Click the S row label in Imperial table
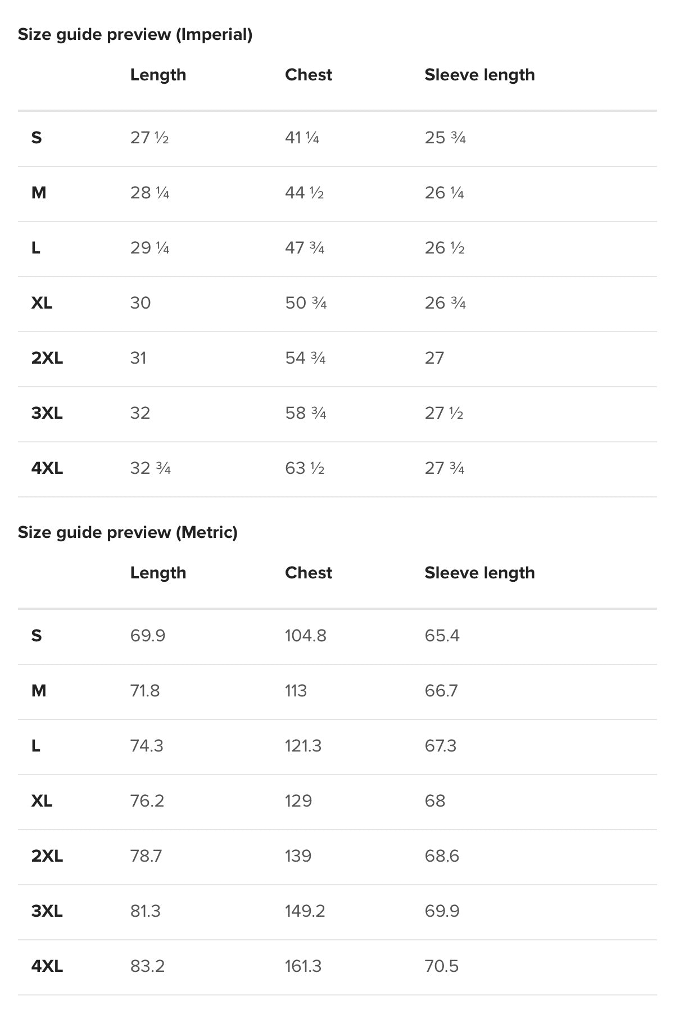Viewport: 675px width, 1023px height. [x=37, y=138]
